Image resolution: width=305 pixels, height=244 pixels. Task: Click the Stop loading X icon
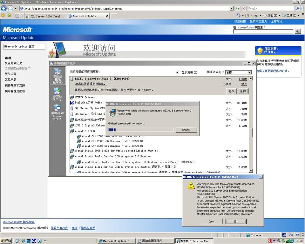(244, 8)
